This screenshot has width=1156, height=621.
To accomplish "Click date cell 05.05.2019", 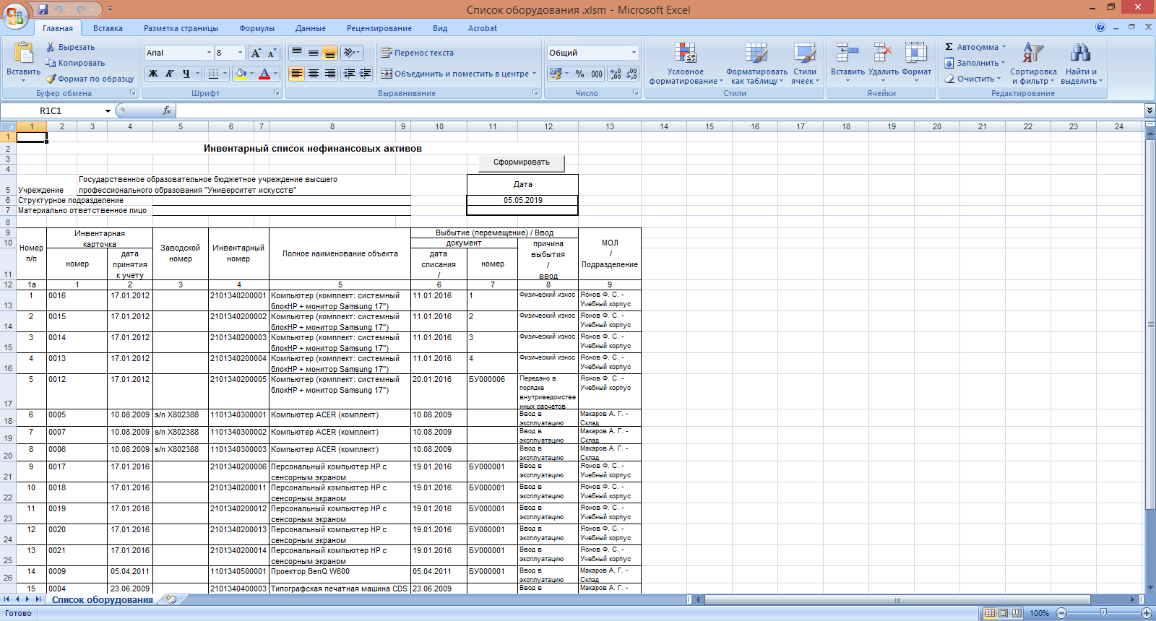I will (x=522, y=200).
